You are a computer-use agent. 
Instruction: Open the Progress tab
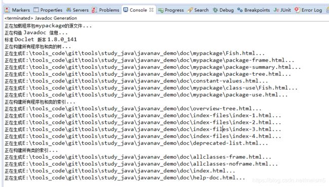click(171, 10)
